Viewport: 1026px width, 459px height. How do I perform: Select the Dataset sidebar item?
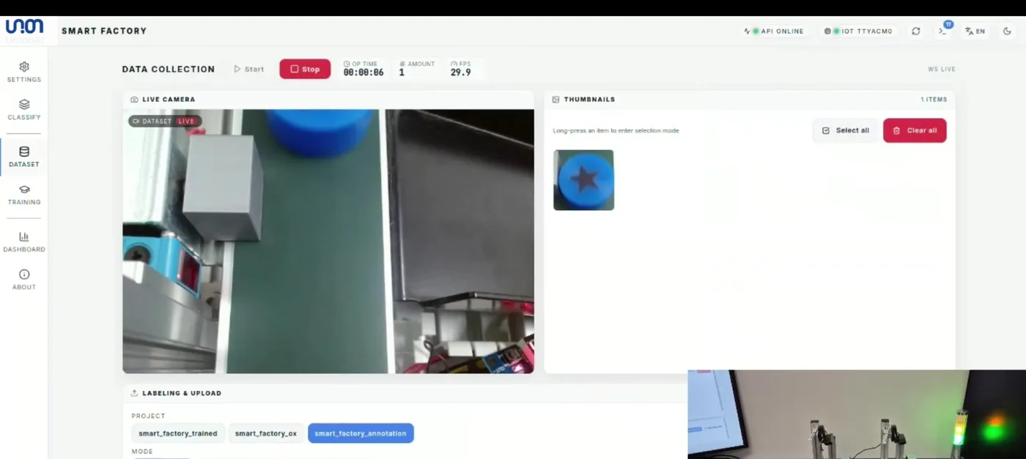(24, 157)
